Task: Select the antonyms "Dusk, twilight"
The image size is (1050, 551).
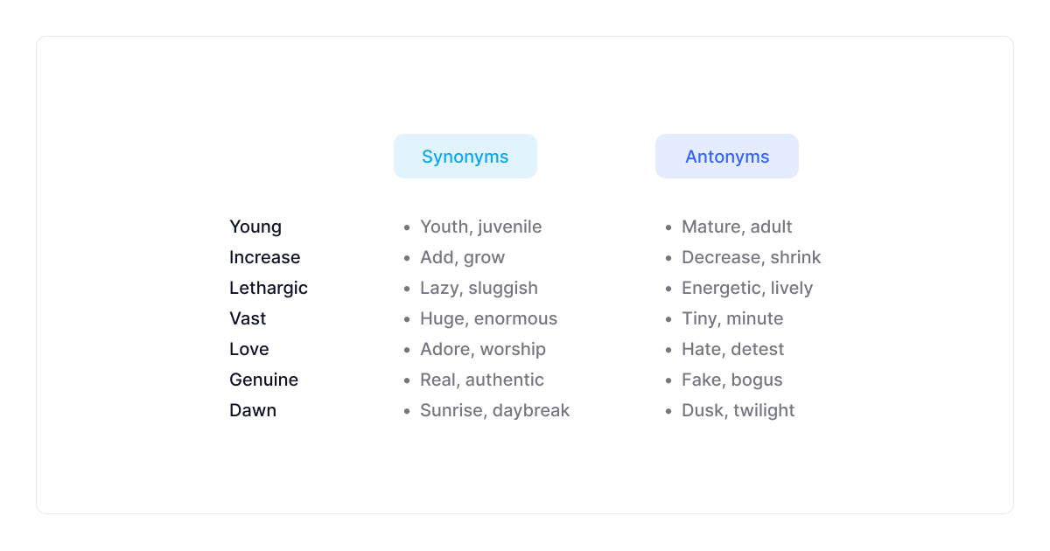Action: click(738, 410)
